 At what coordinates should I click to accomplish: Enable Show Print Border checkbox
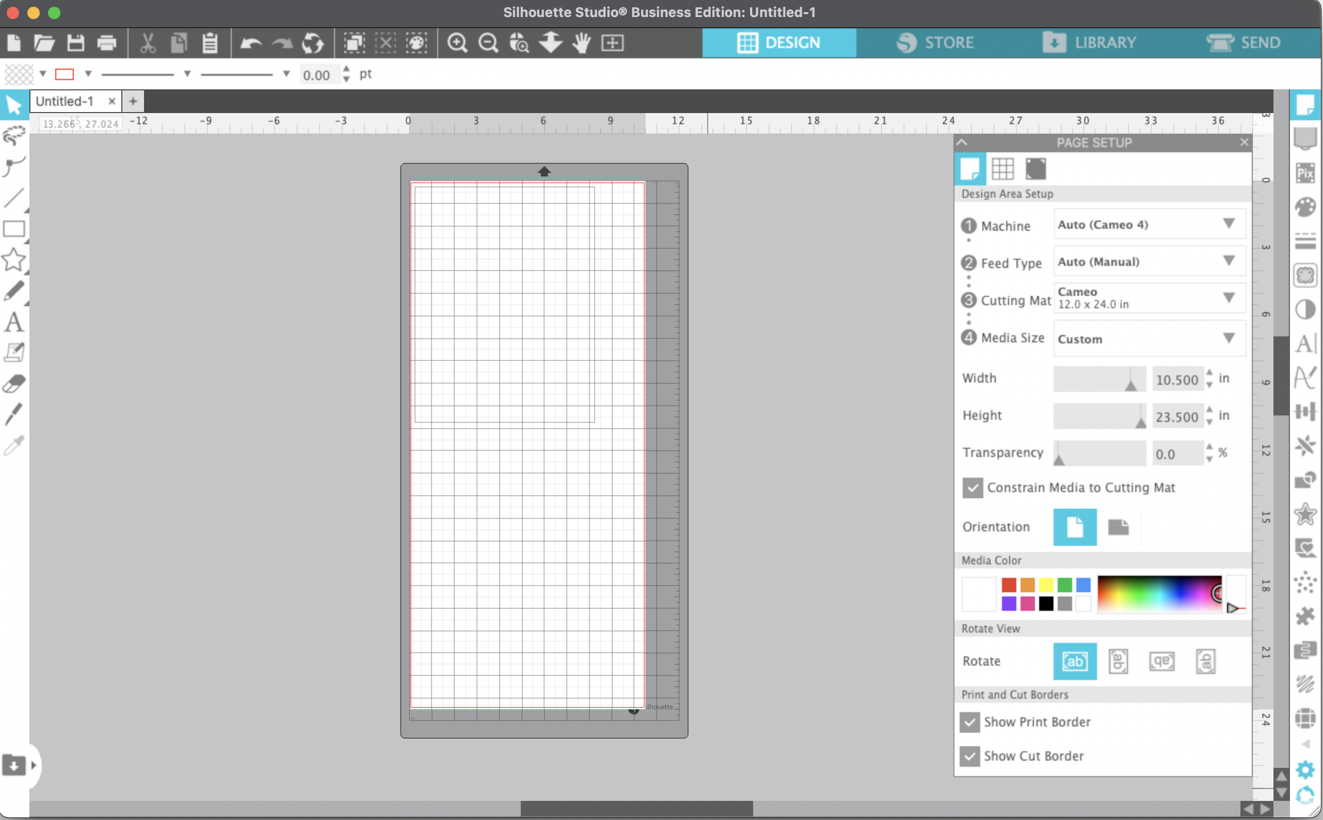(970, 722)
